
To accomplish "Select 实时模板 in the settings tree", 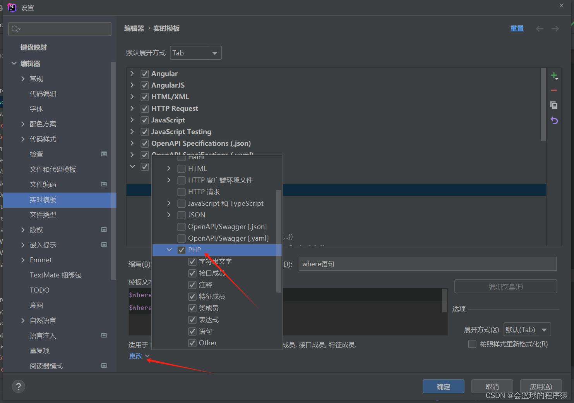I will 60,200.
